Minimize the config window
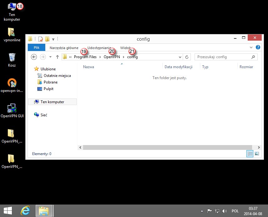The image size is (268, 217). click(235, 38)
